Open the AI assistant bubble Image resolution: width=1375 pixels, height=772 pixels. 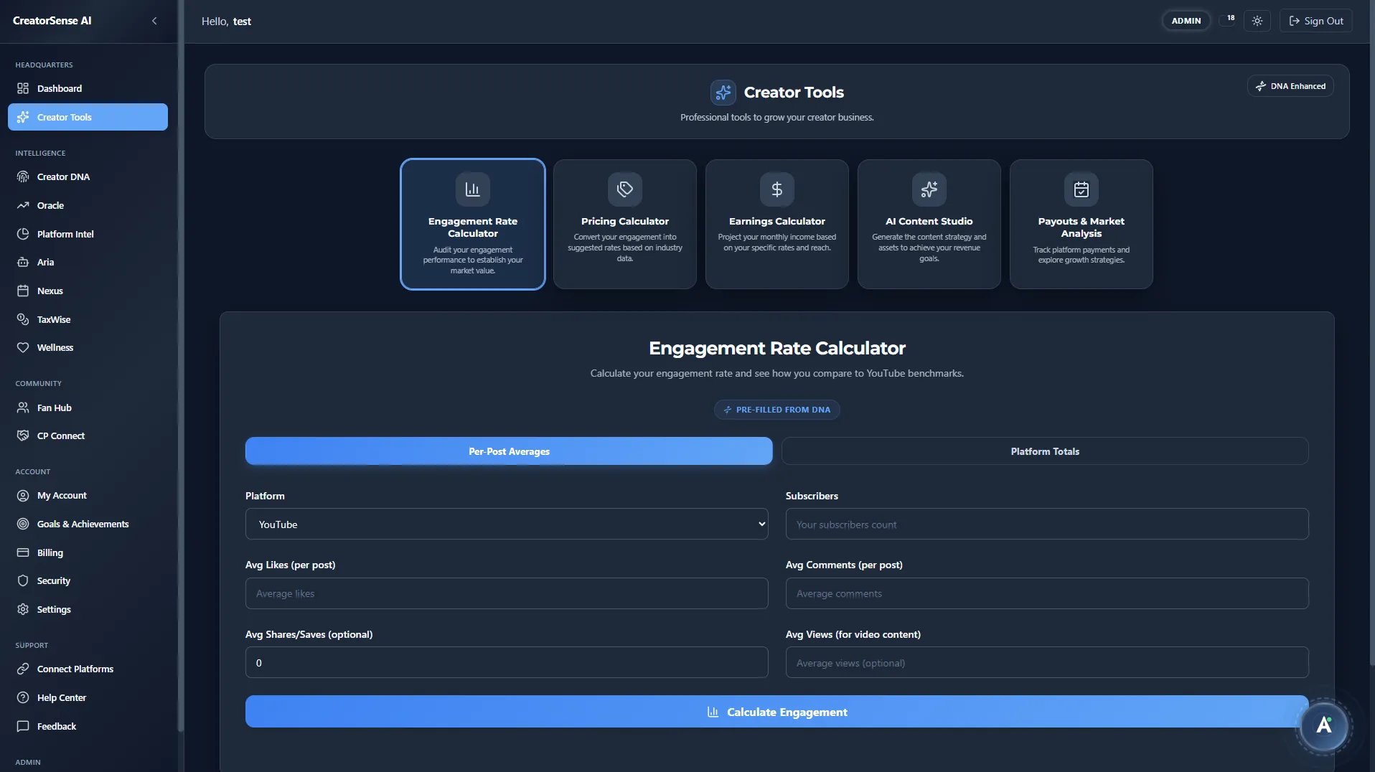(x=1324, y=726)
